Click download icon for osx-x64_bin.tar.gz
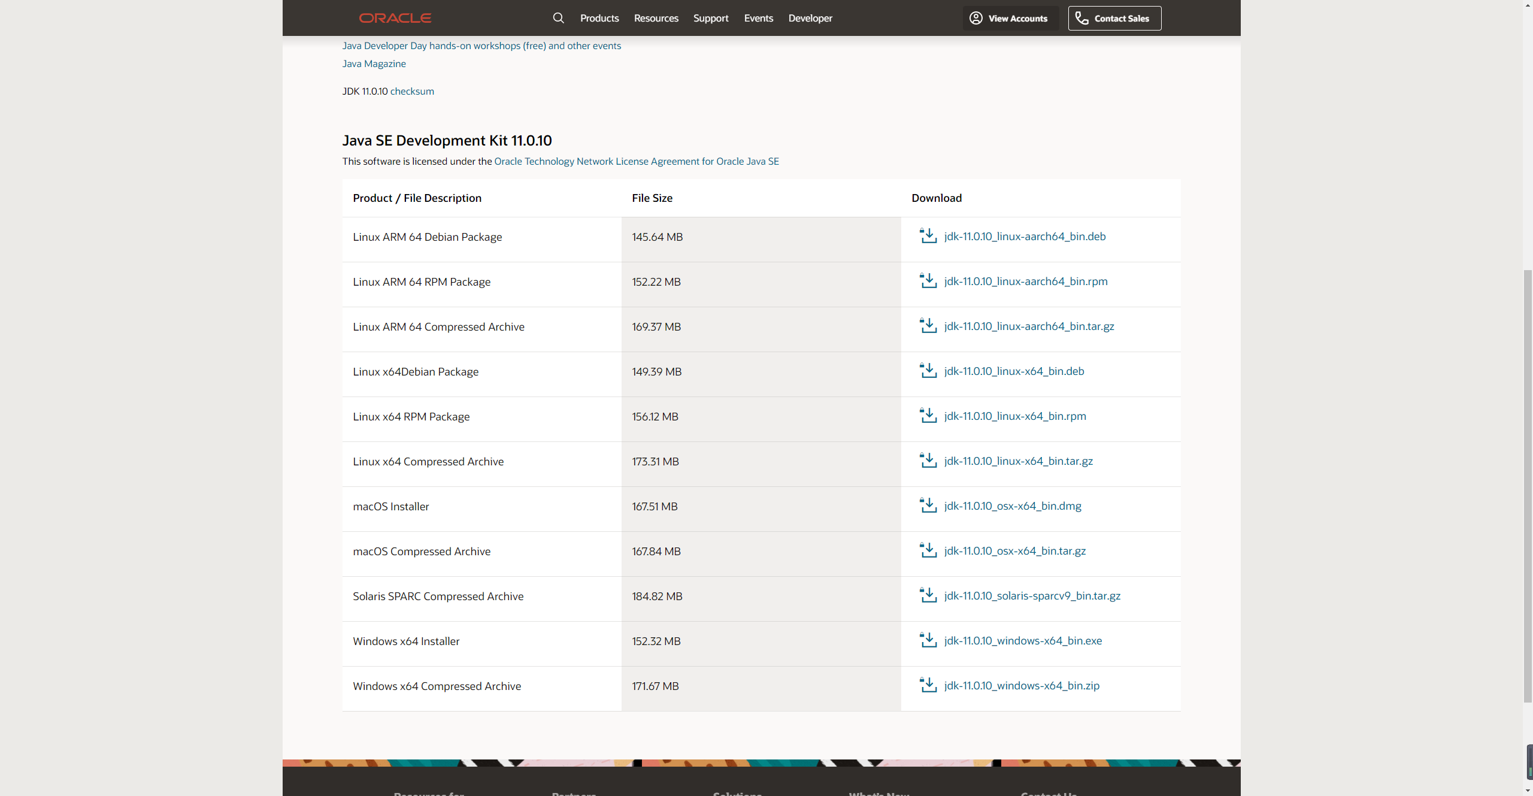 [x=928, y=550]
